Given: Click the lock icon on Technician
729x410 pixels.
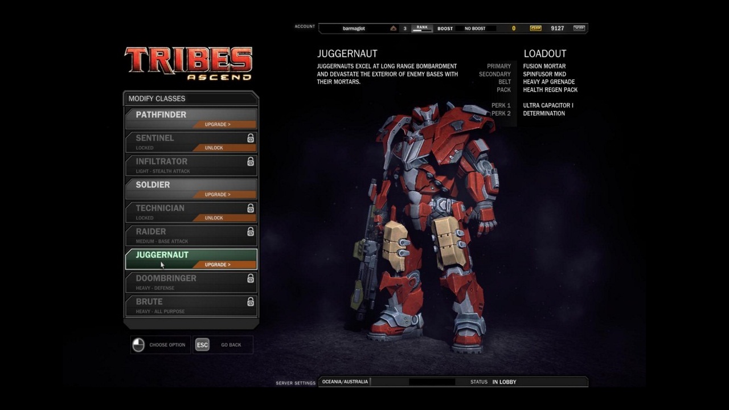Looking at the screenshot, I should point(250,208).
